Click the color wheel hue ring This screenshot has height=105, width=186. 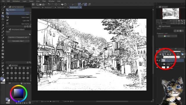[x=19, y=85]
